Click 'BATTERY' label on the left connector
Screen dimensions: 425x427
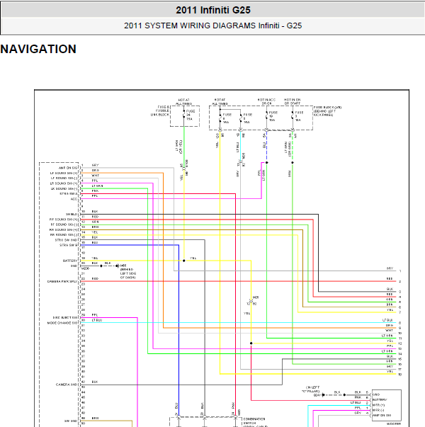pos(70,261)
